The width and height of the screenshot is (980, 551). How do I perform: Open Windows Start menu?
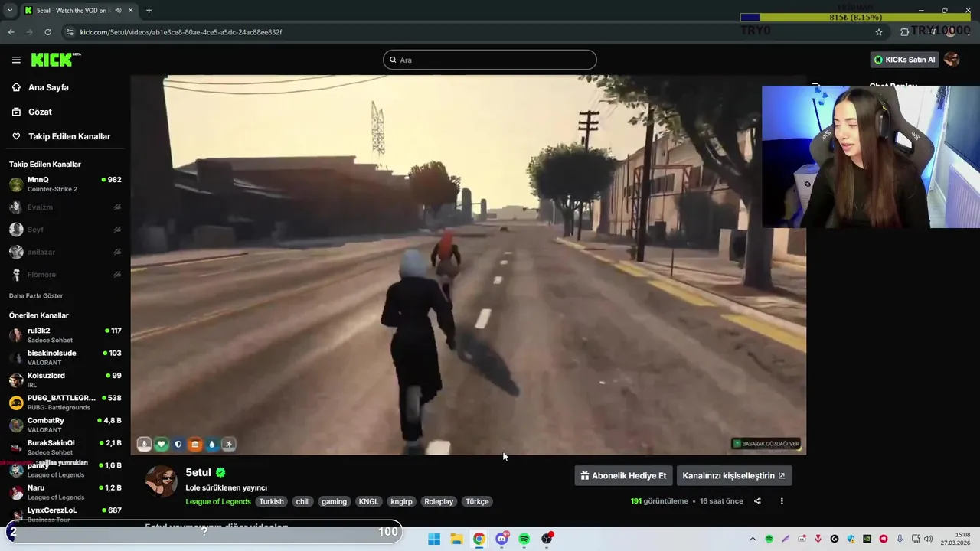coord(434,539)
